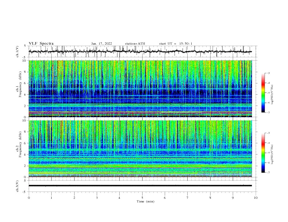The height and width of the screenshot is (222, 288).
Task: Click the ch.1 color scale bar
Action: [263, 93]
